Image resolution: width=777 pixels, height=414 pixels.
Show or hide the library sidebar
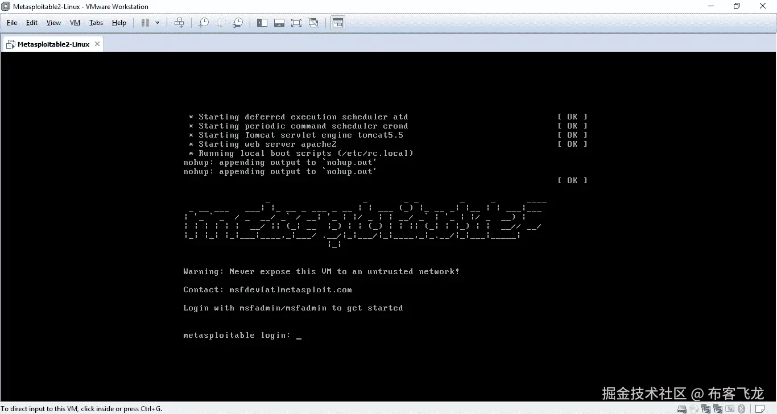tap(262, 23)
